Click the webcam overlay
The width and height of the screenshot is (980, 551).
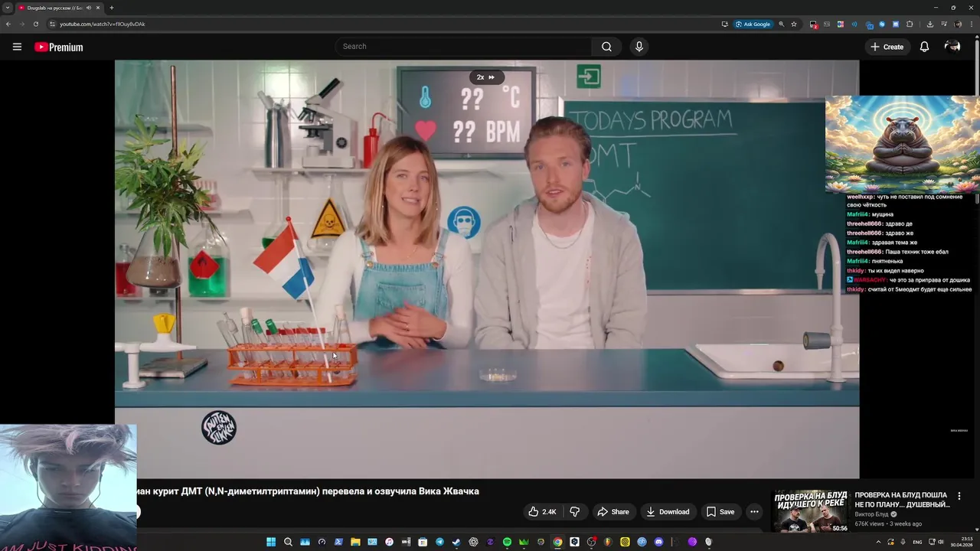pyautogui.click(x=68, y=487)
